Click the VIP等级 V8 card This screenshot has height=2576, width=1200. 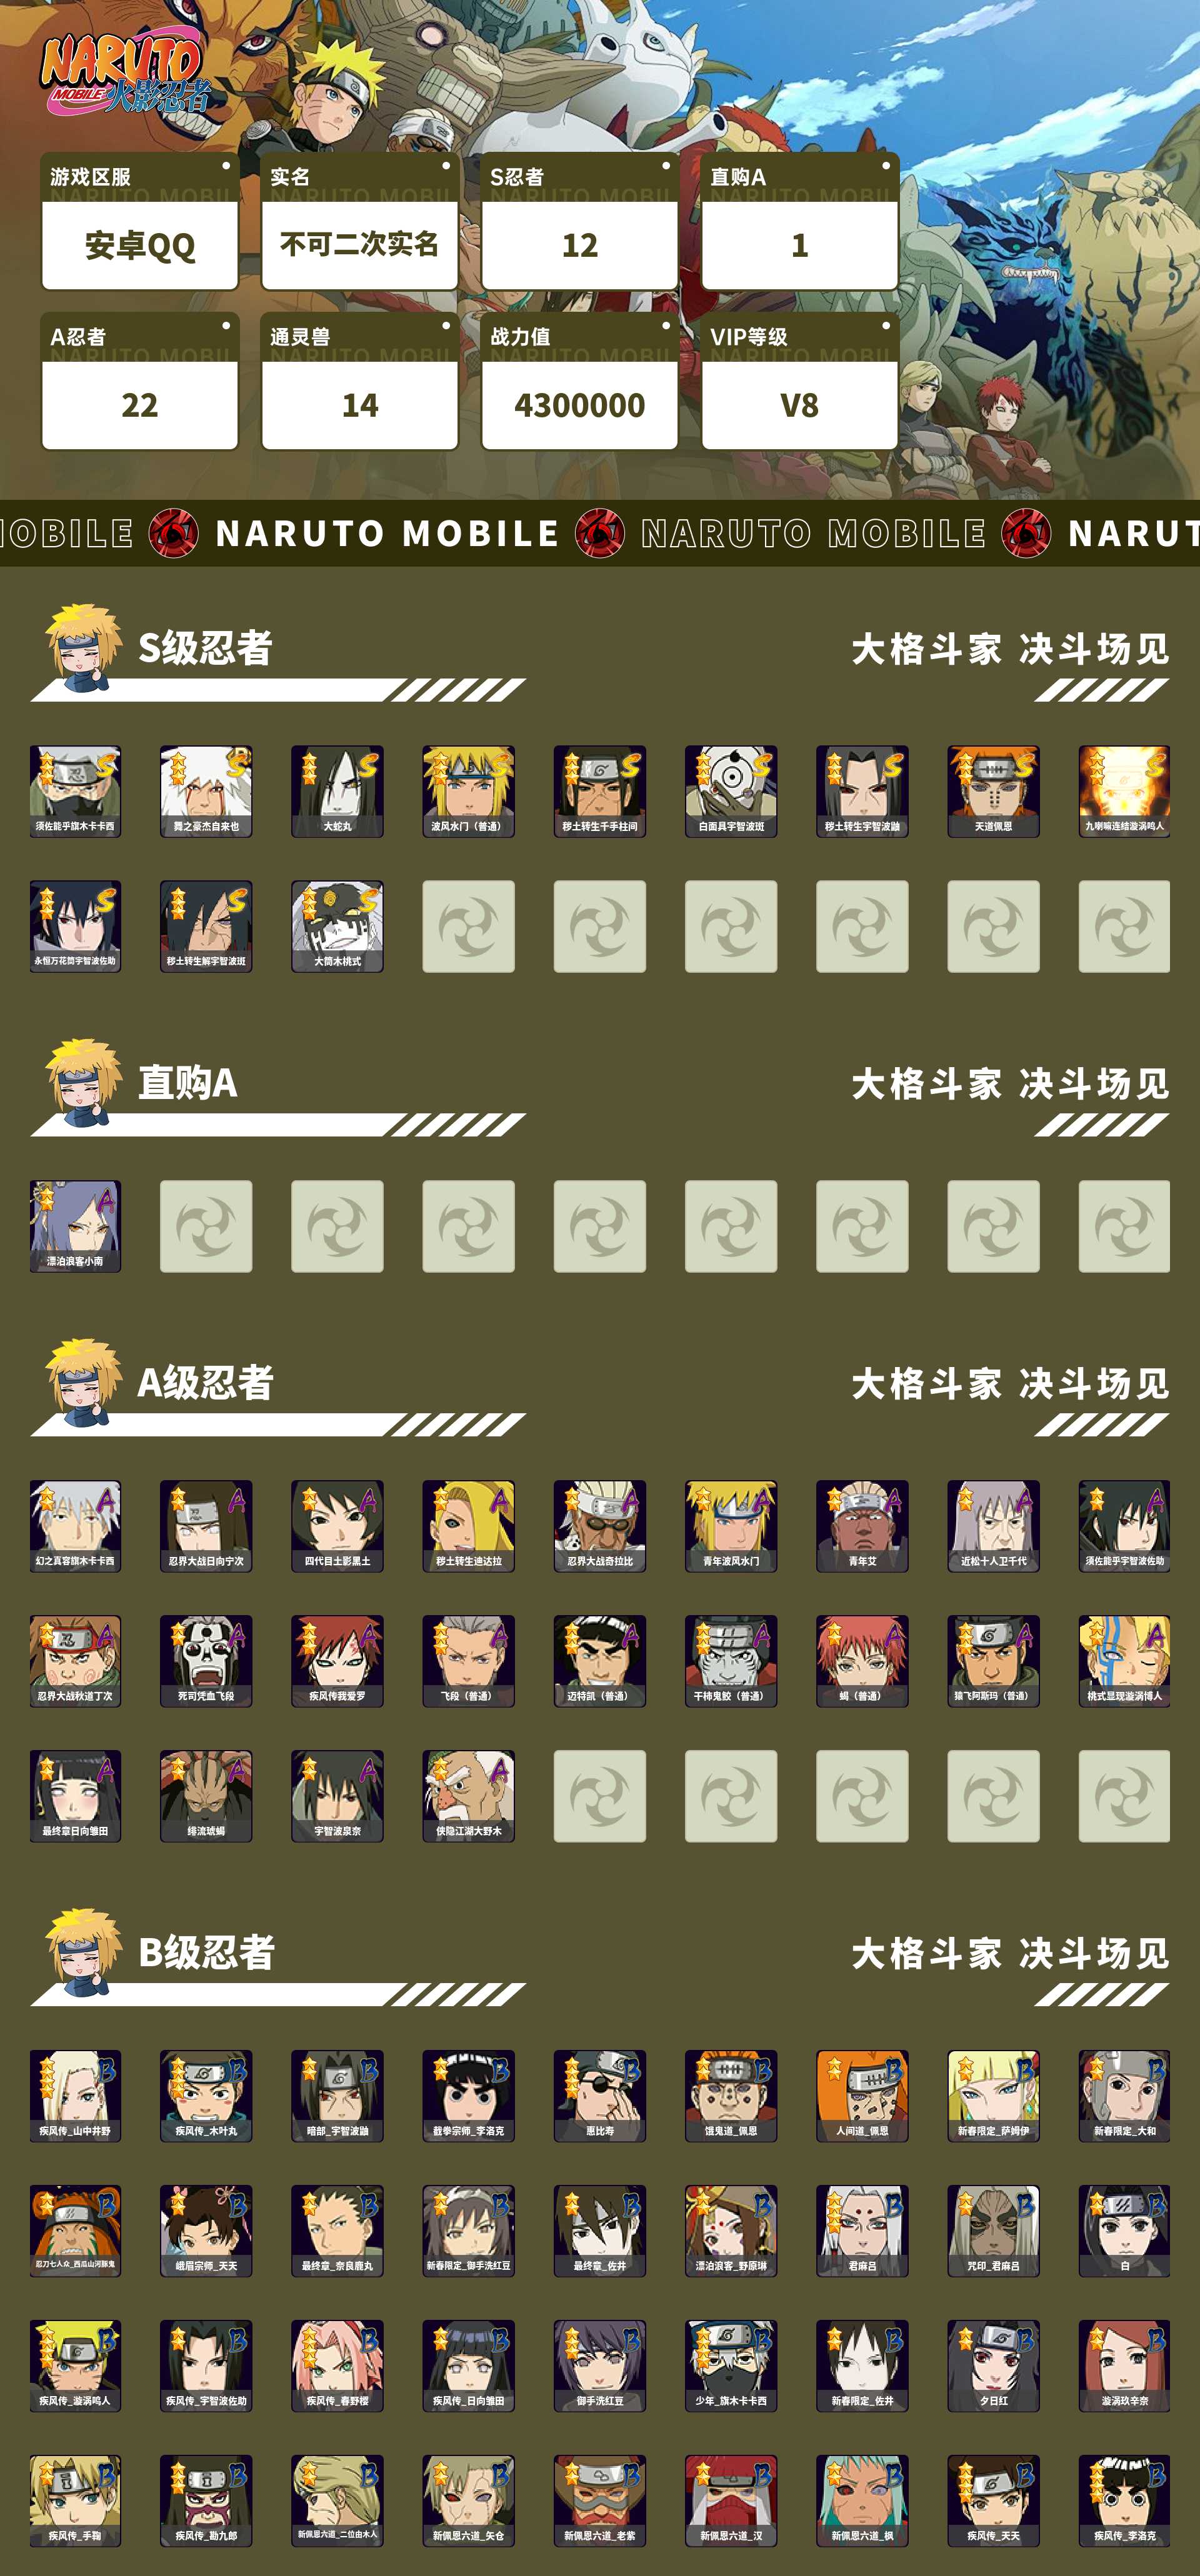pos(800,381)
